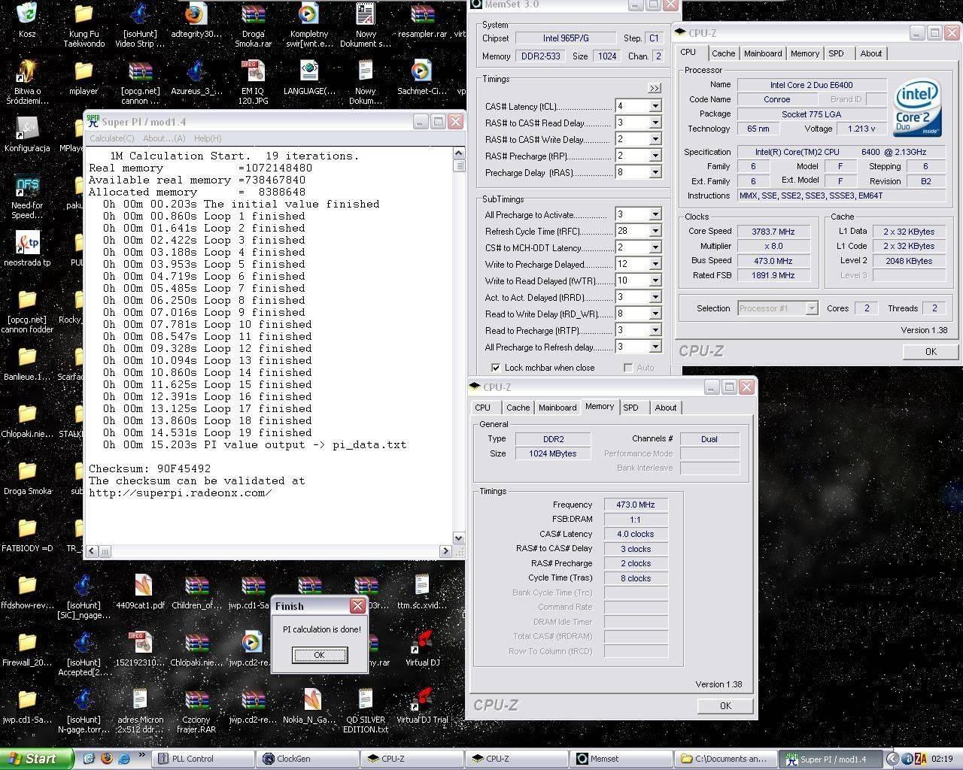Viewport: 963px width, 770px height.
Task: Open the ttm.sc.xvid file icon
Action: (422, 585)
